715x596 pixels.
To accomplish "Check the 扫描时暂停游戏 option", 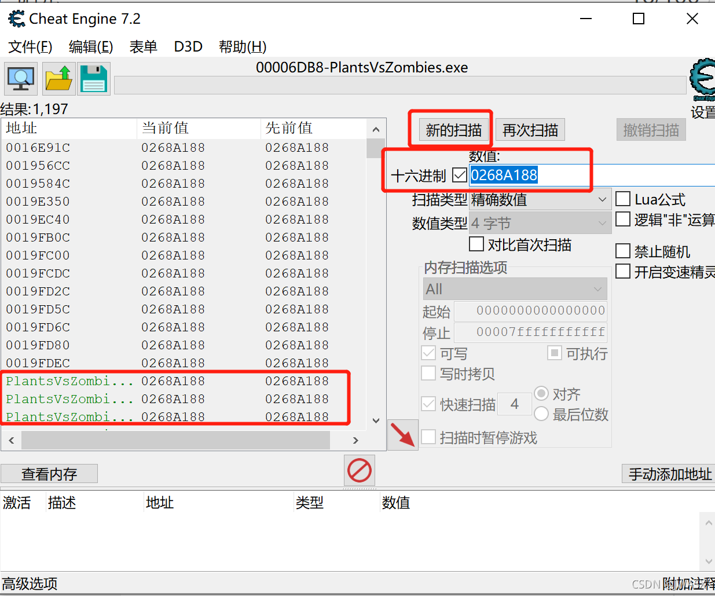I will [428, 437].
